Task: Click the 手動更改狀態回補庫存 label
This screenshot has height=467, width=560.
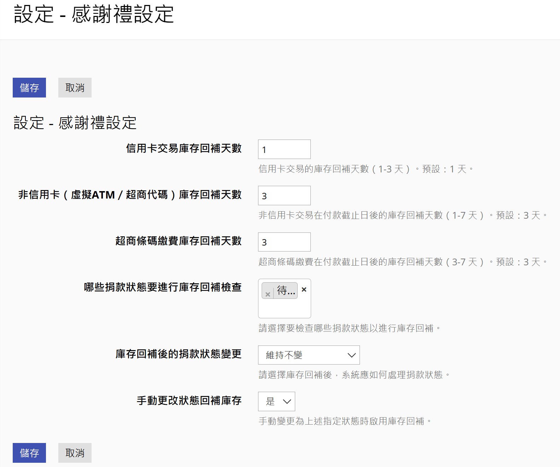Action: (x=189, y=401)
